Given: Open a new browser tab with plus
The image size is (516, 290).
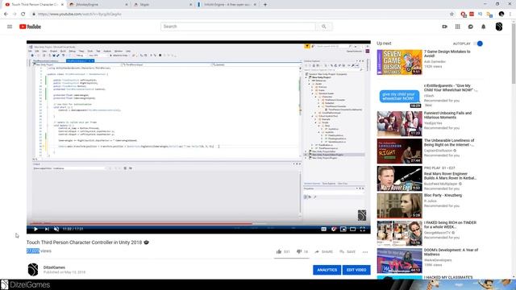Looking at the screenshot, I should click(x=265, y=5).
